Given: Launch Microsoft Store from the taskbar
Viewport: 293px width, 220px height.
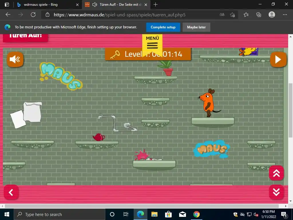Looking at the screenshot, I should pos(168,214).
